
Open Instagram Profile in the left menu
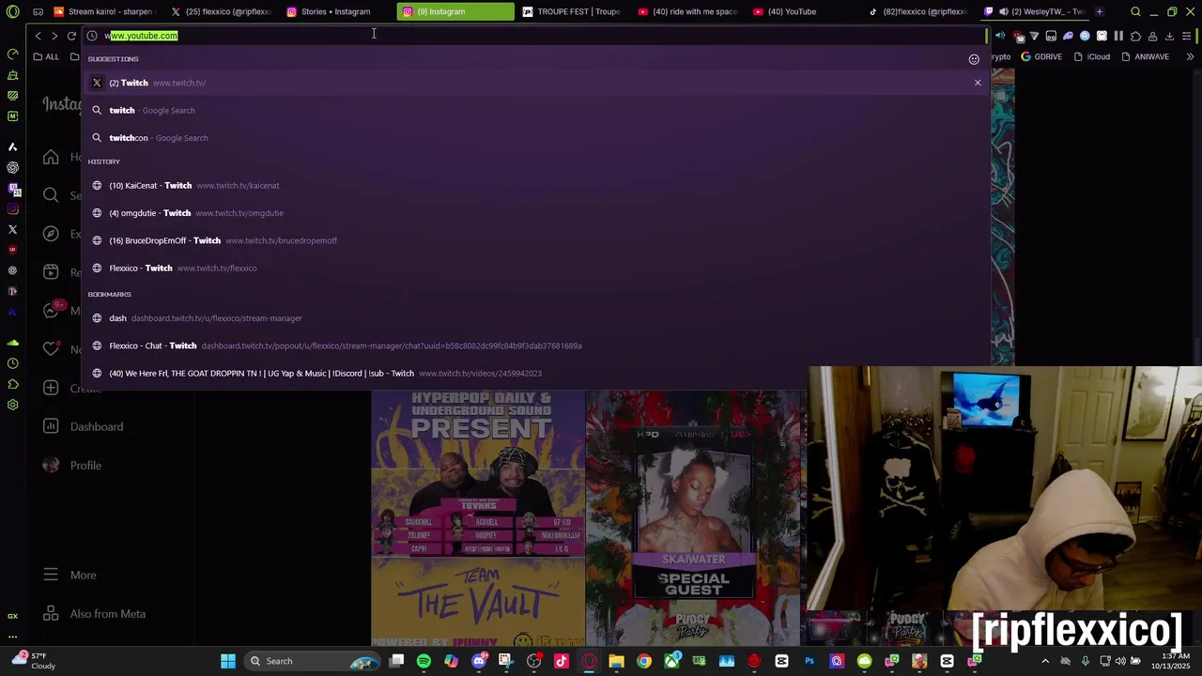(72, 466)
